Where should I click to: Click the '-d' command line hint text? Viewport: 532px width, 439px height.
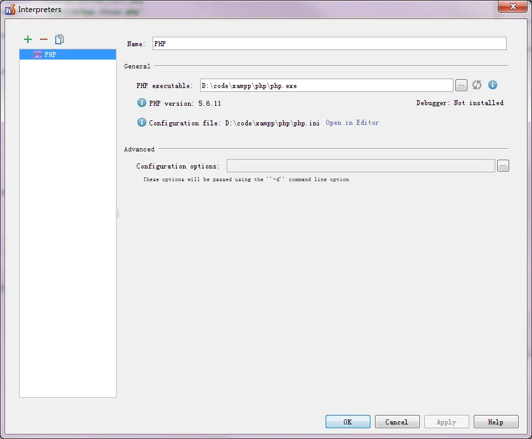pos(246,179)
